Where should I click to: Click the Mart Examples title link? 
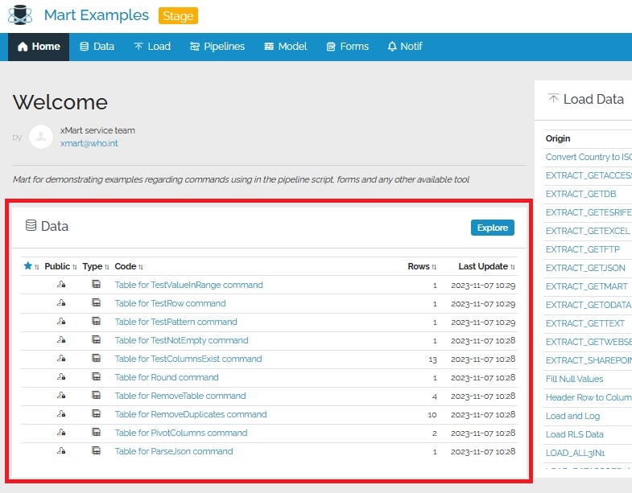(97, 15)
